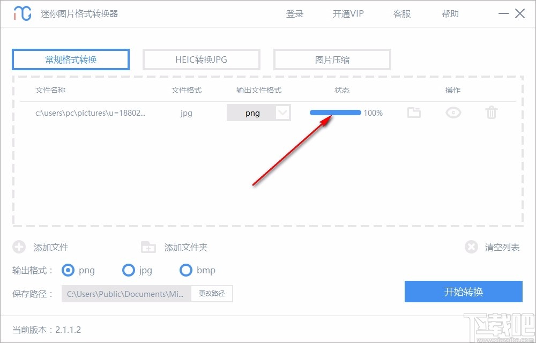This screenshot has width=536, height=343.
Task: Click the X icon beside 清空列表
Action: [x=471, y=247]
